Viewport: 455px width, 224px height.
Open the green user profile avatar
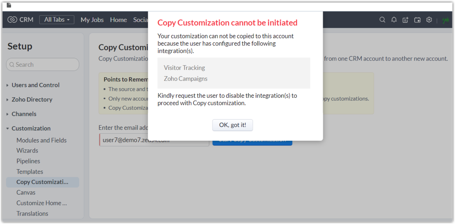click(446, 20)
